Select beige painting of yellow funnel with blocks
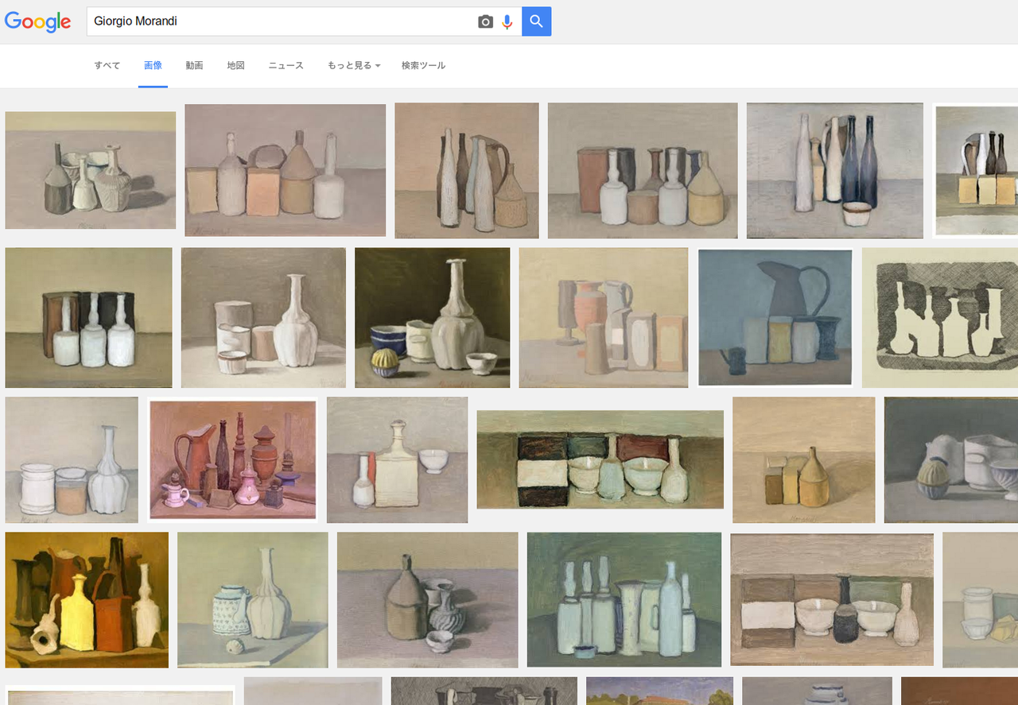1018x705 pixels. 804,459
